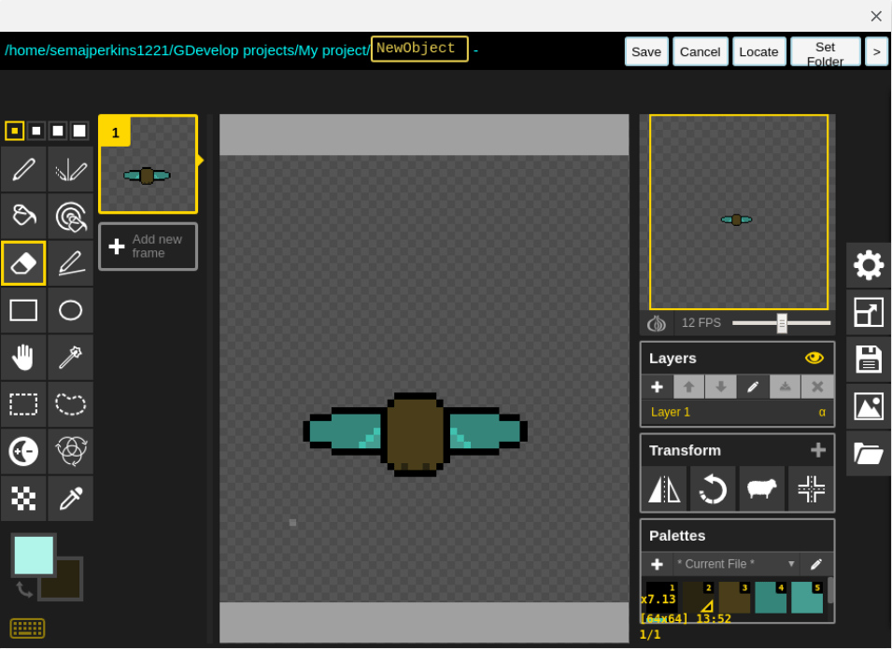Screen dimensions: 892x649
Task: Save the NewObject sprite
Action: (646, 51)
